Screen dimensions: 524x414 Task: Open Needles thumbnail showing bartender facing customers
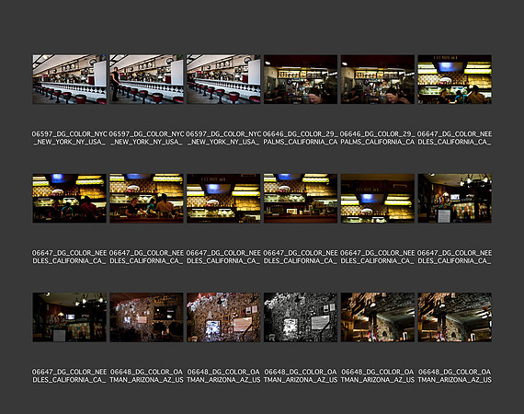[146, 199]
